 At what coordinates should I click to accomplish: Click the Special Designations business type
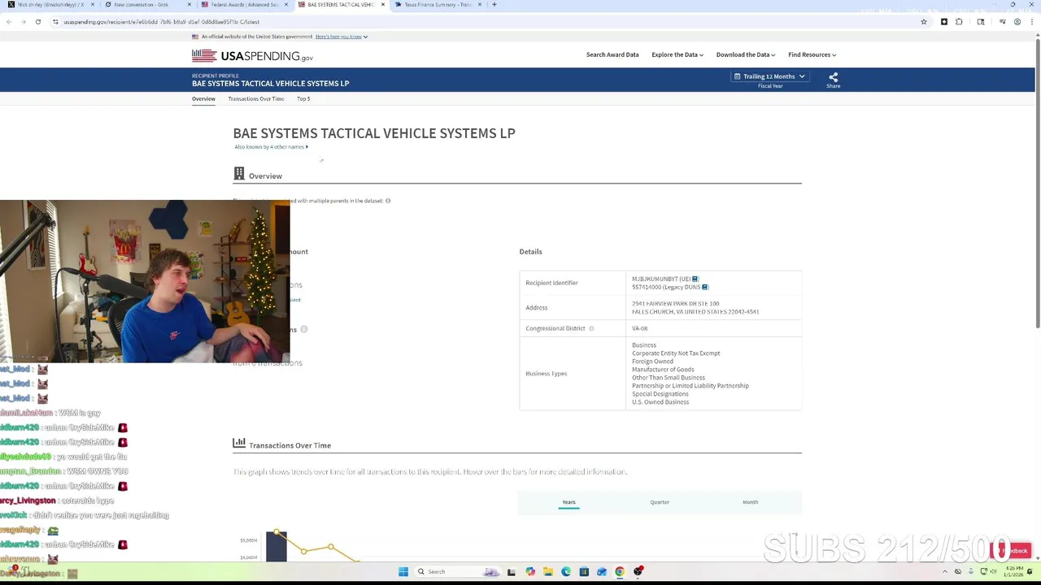[x=660, y=394]
